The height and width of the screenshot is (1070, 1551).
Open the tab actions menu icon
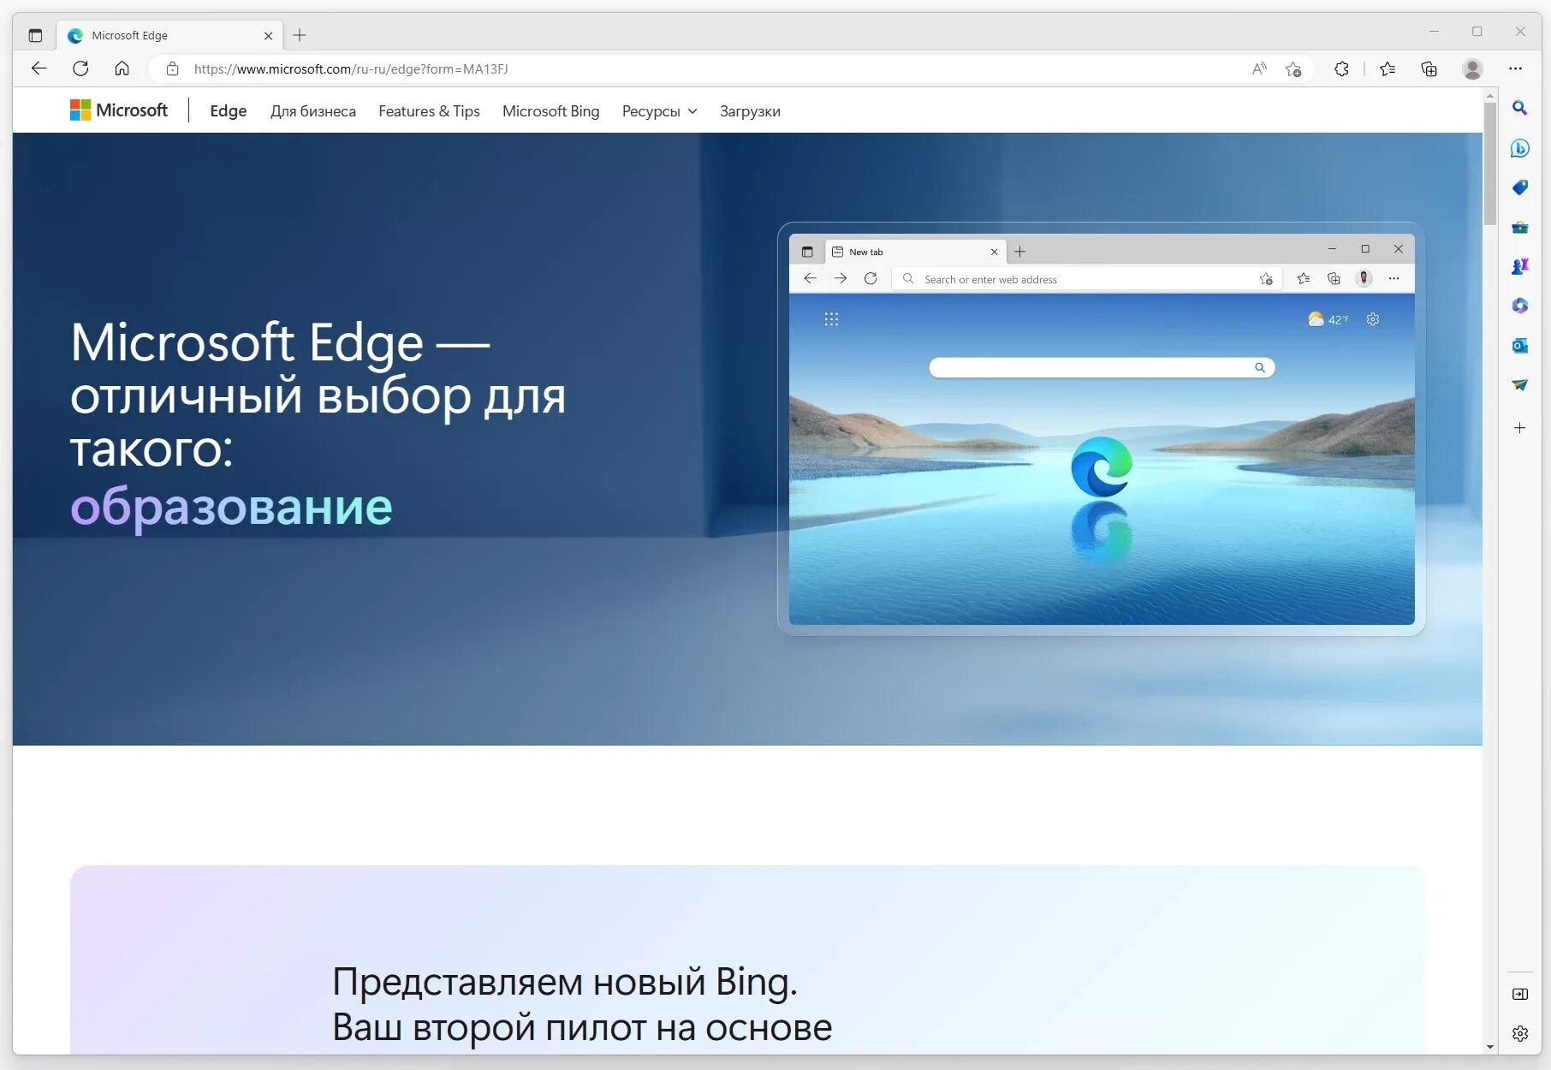pos(35,35)
